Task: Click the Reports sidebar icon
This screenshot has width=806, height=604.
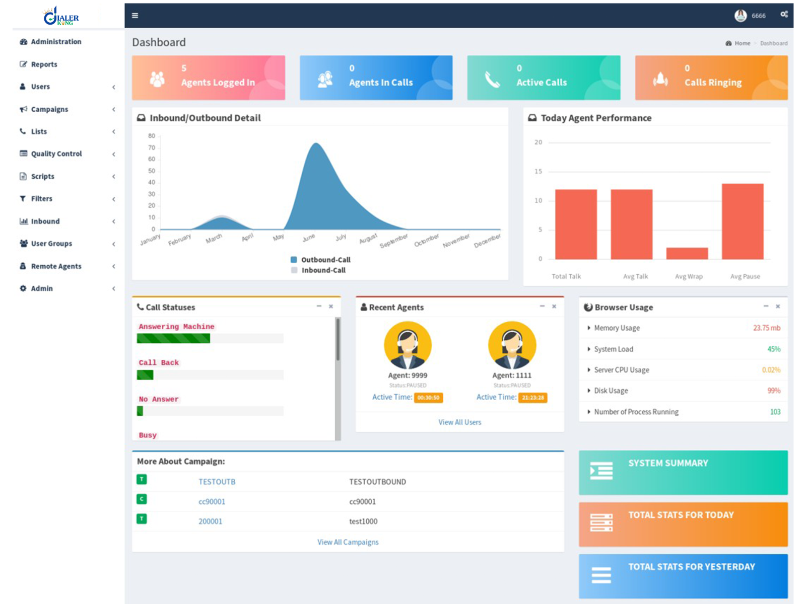Action: click(23, 64)
